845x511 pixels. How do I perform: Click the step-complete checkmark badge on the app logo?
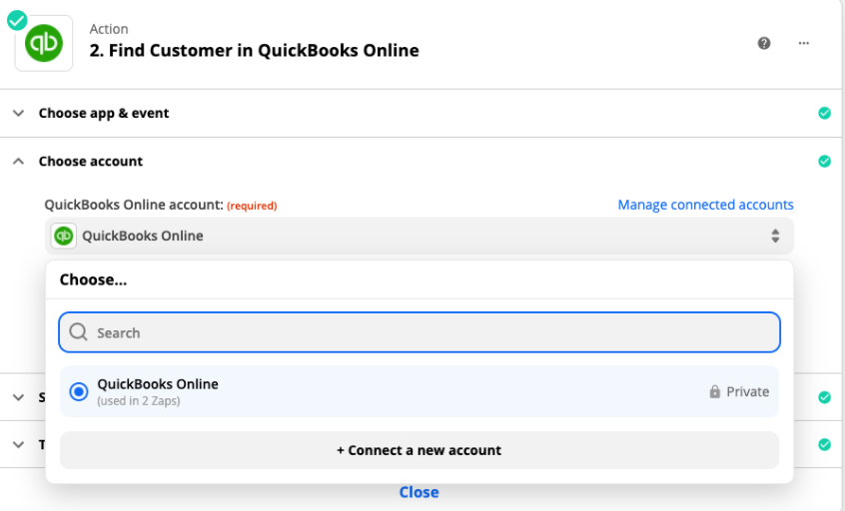(17, 21)
